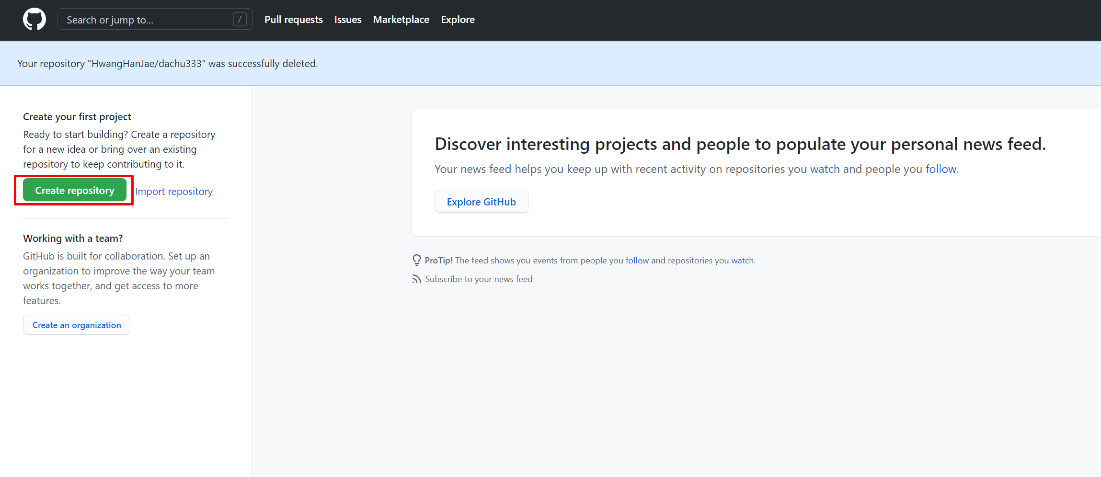
Task: Click the follow link in the ProTip
Action: pyautogui.click(x=637, y=261)
